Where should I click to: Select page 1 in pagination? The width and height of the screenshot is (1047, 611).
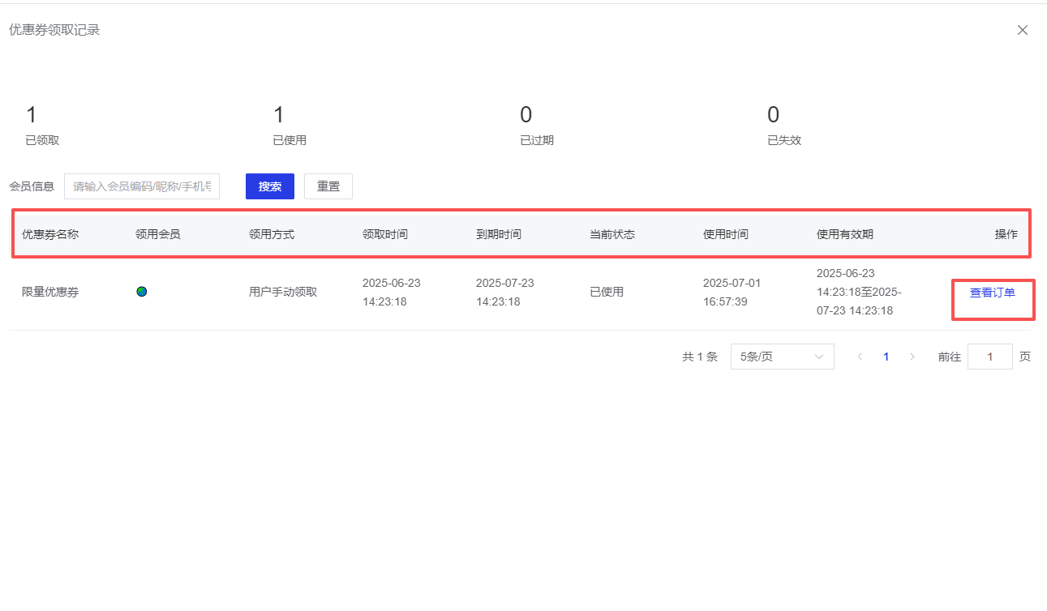pos(886,357)
